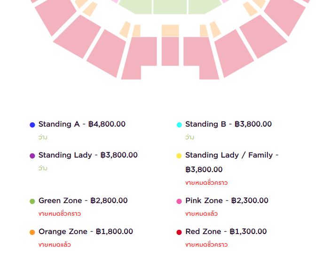Click the yellow Standing Lady / Family dot

[x=179, y=156]
